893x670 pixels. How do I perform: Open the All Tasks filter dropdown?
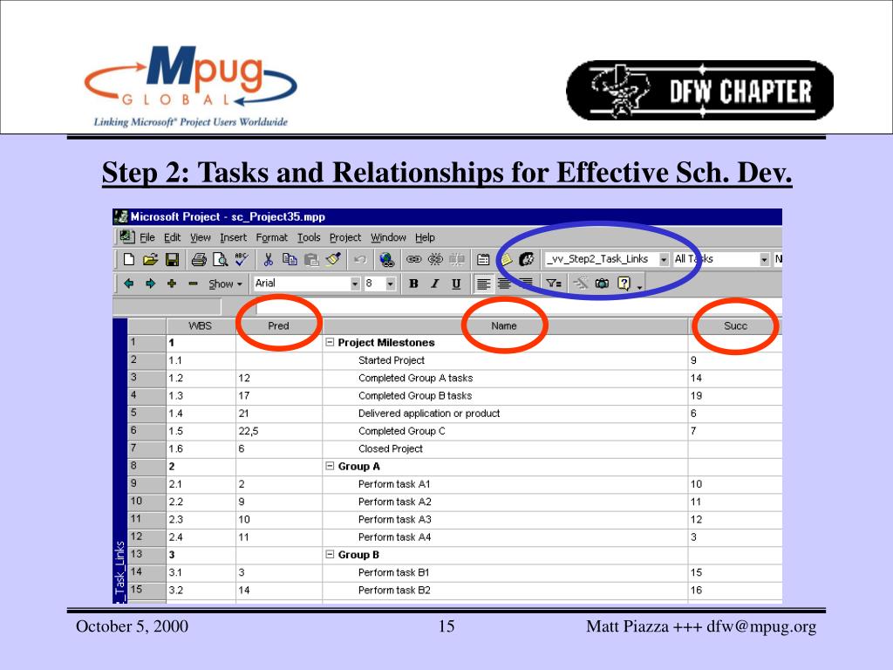[764, 259]
